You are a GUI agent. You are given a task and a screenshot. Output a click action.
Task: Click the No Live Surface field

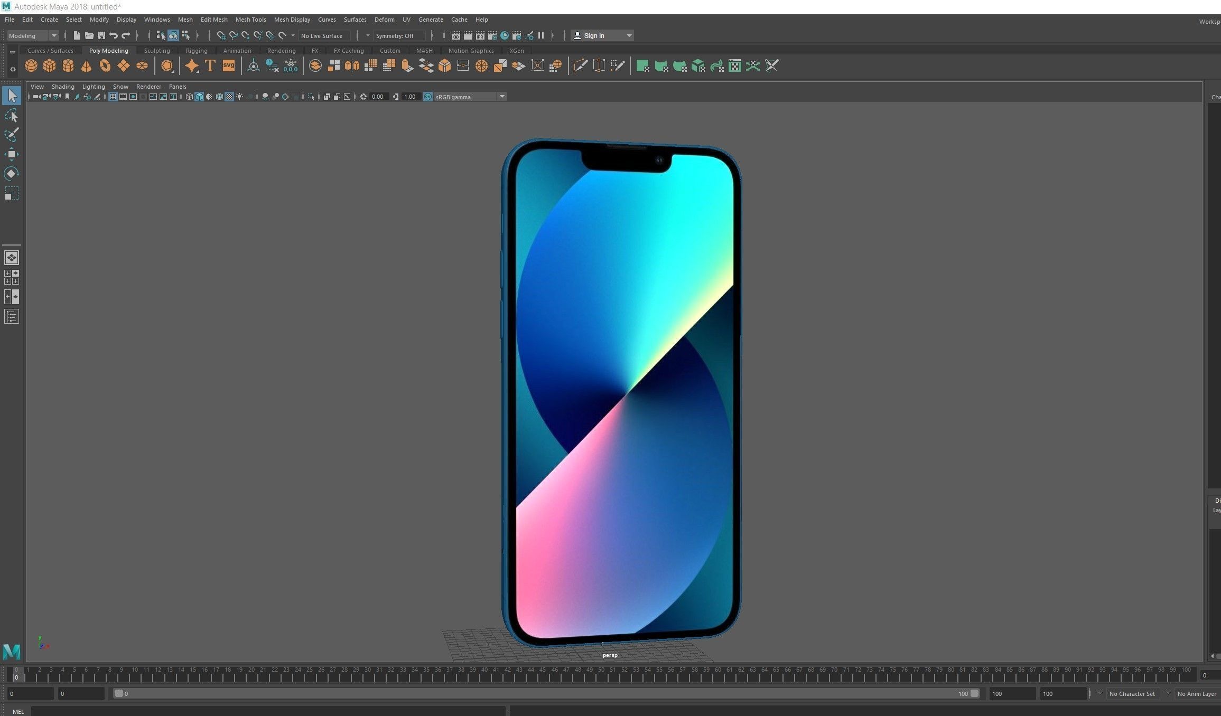pos(324,35)
